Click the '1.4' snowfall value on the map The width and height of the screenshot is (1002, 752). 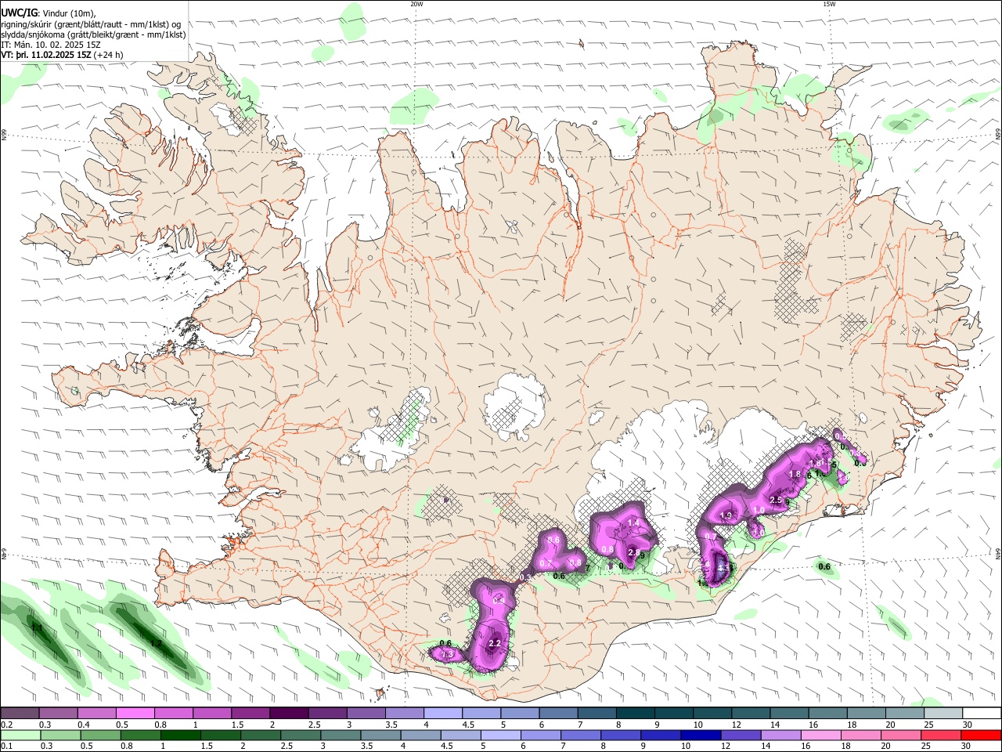634,523
